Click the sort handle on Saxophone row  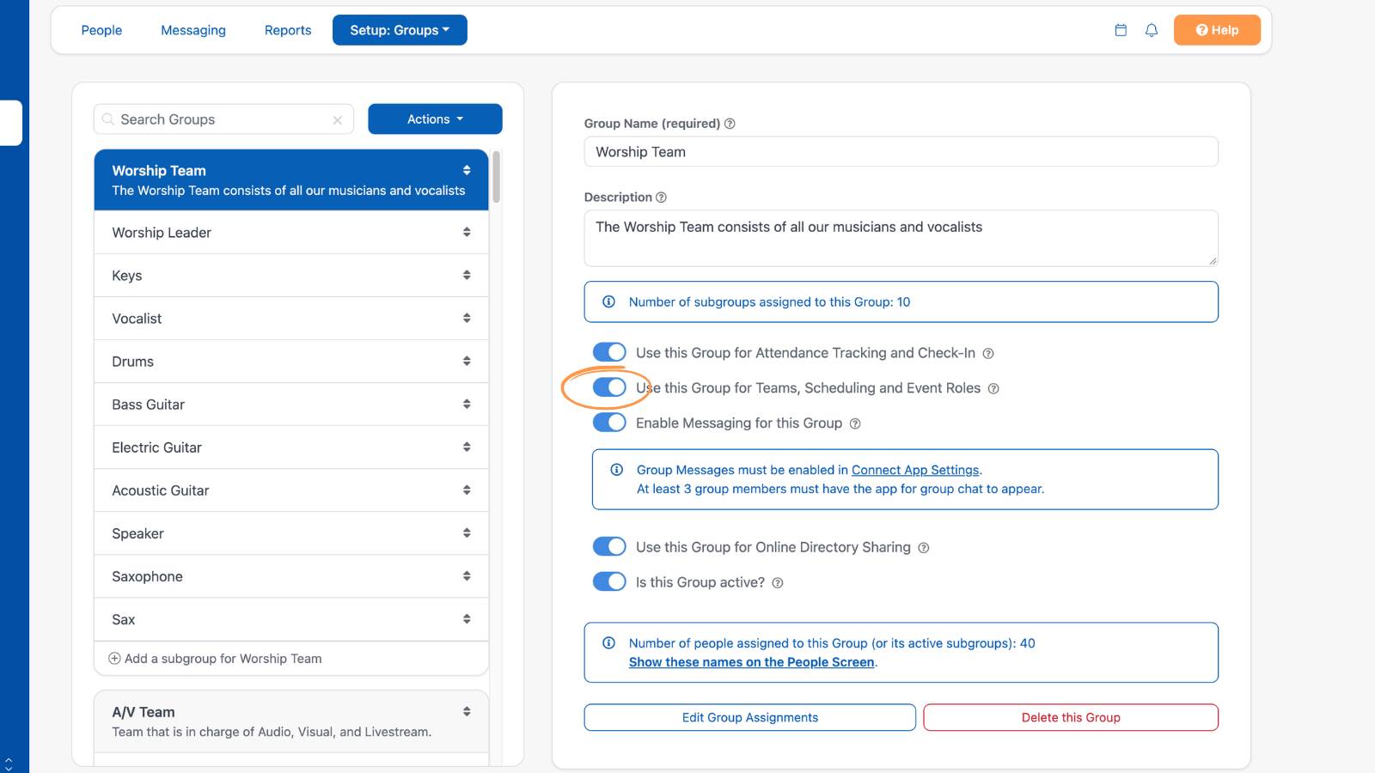467,576
